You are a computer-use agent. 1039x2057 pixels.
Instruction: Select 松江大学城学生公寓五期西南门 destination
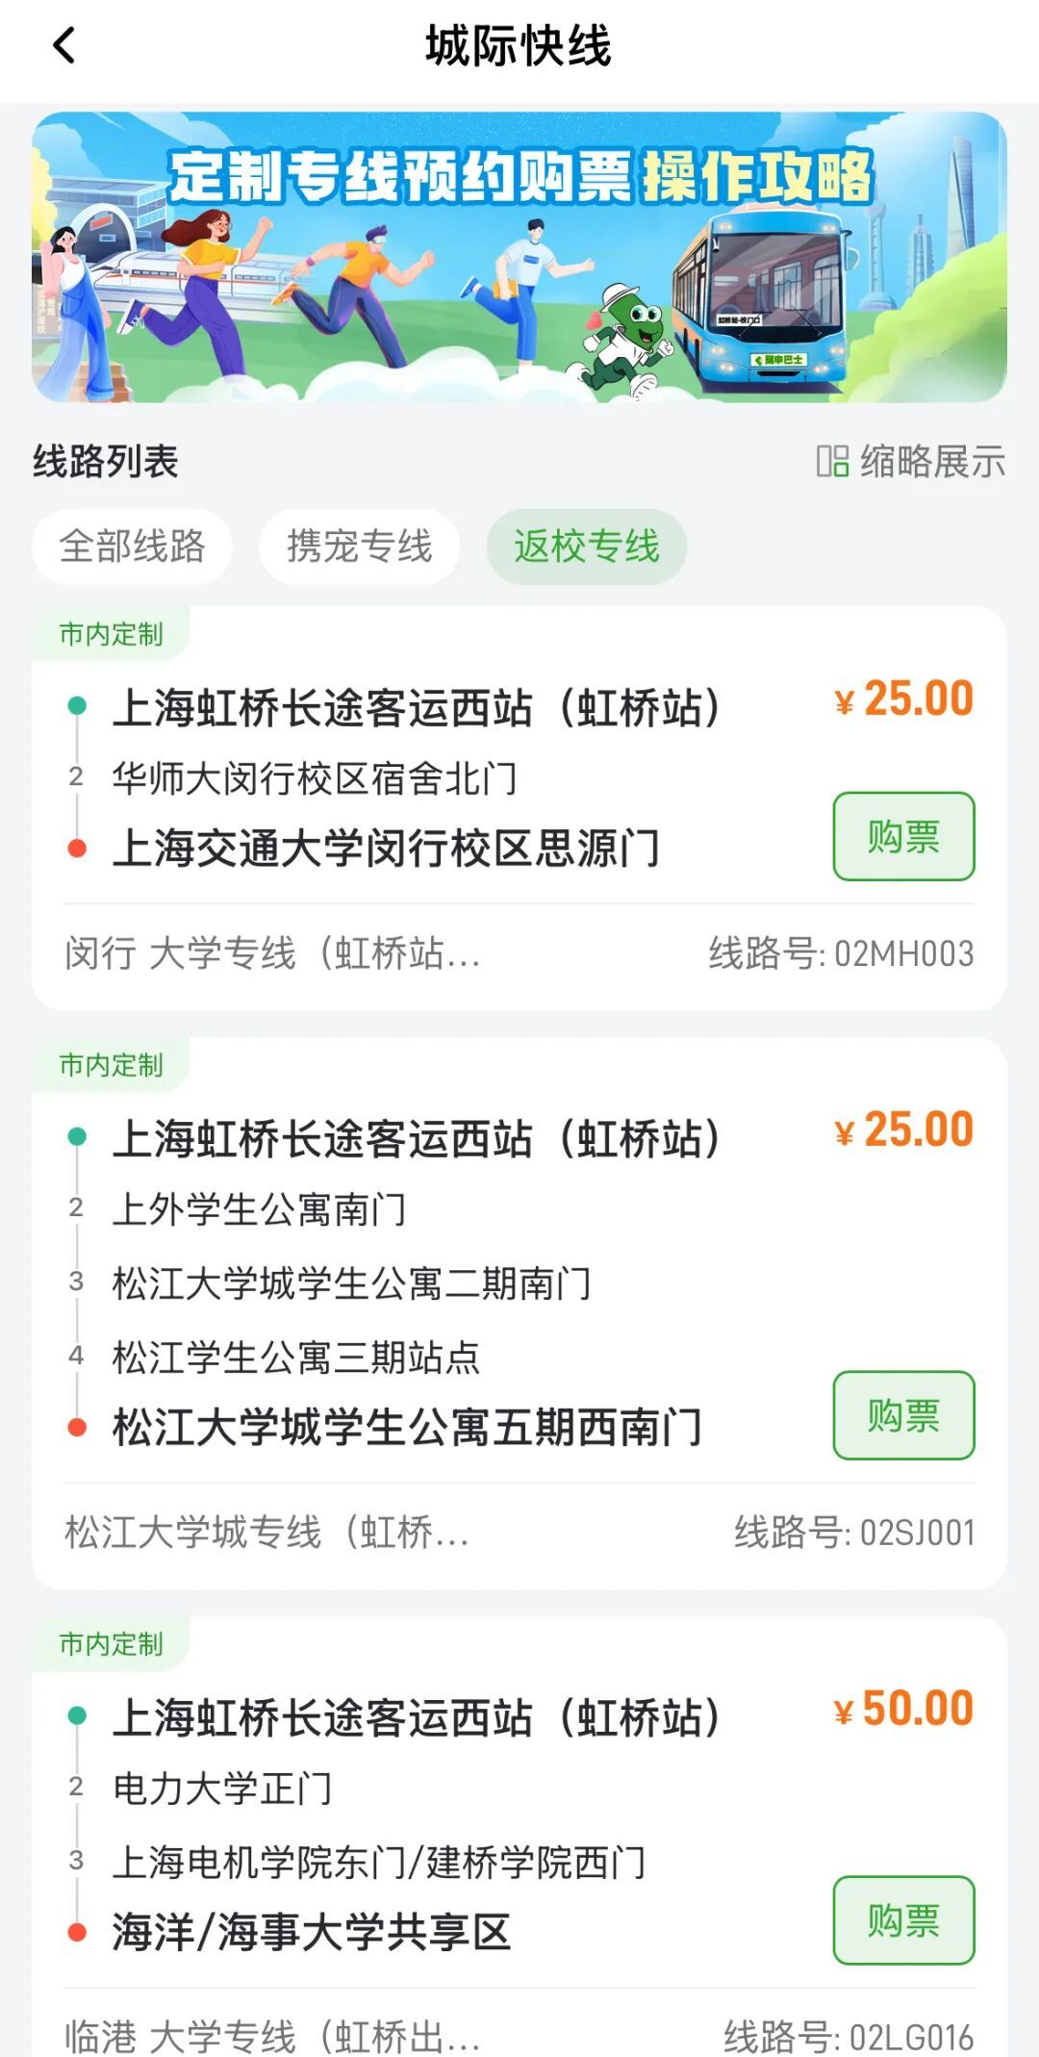[406, 1427]
